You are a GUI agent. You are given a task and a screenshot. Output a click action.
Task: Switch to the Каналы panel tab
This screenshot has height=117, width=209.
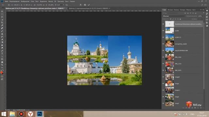pyautogui.click(x=176, y=10)
